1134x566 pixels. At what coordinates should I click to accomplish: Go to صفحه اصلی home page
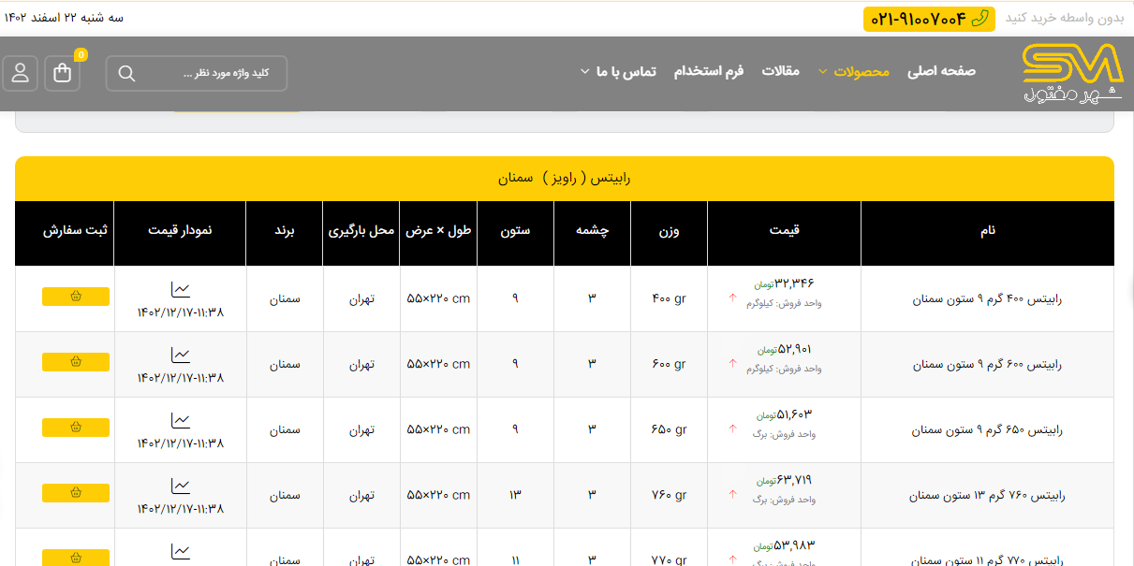[x=941, y=72]
